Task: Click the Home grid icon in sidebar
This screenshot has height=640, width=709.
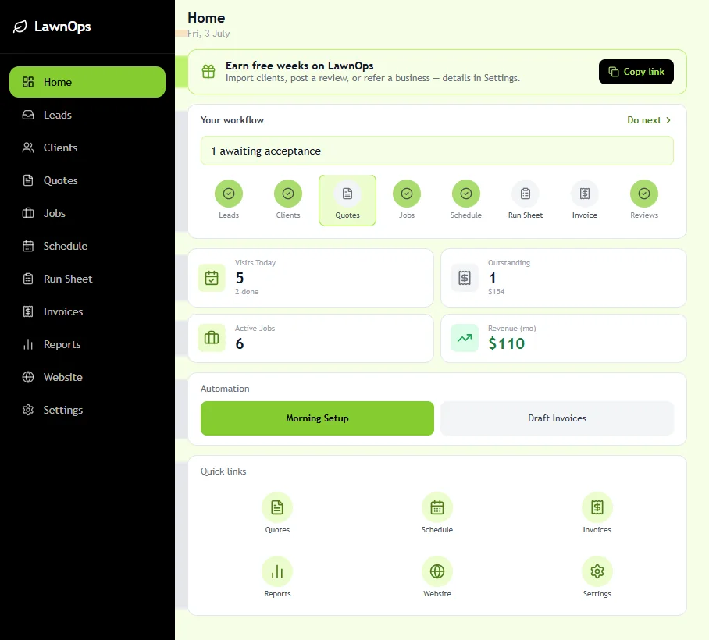Action: tap(28, 82)
